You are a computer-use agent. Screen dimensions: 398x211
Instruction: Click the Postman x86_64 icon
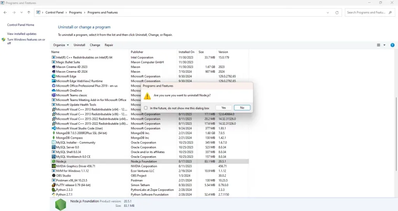coord(54,180)
